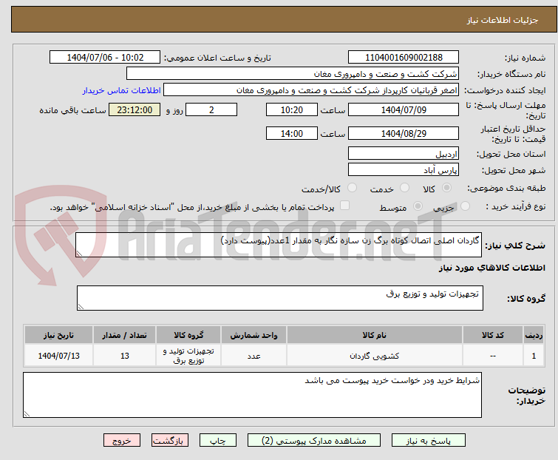Screen dimensions: 558x460
Task: Toggle the 'اسناد خزانه اسلامی' payment checkbox
Action: point(344,207)
